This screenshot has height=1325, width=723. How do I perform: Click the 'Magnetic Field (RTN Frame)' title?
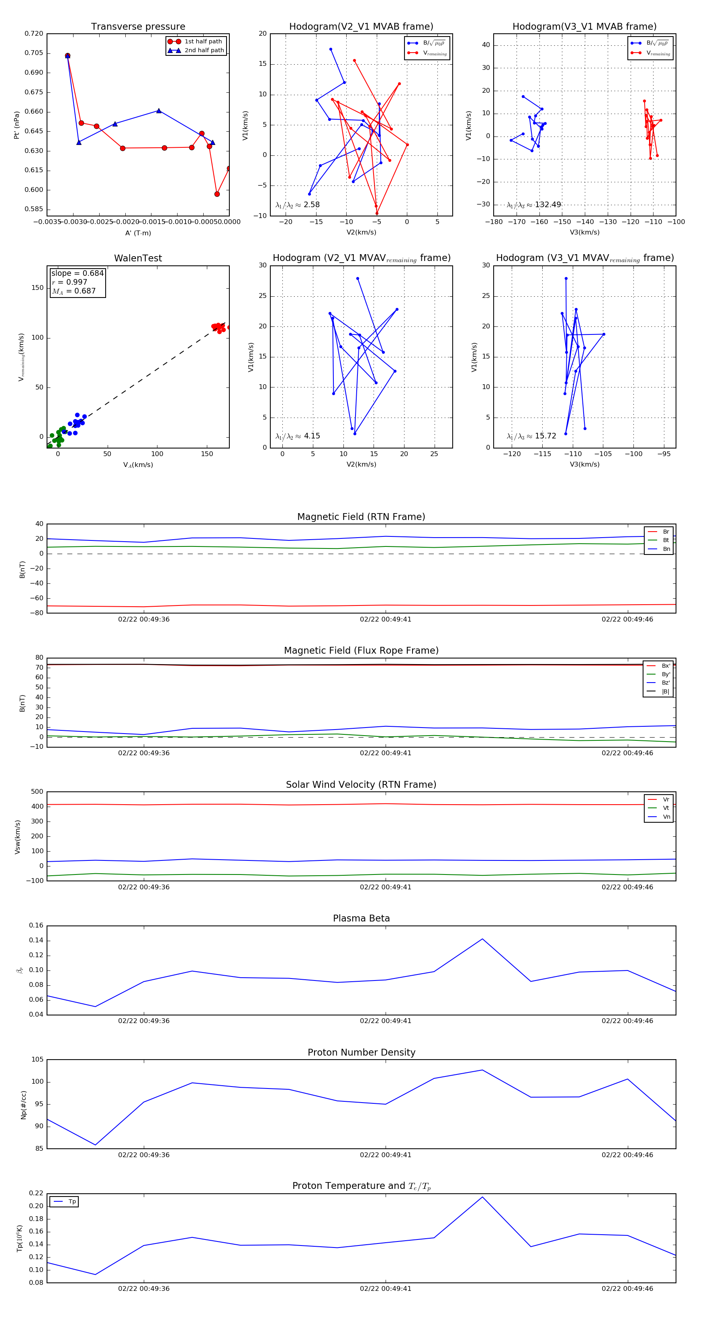coord(361,517)
